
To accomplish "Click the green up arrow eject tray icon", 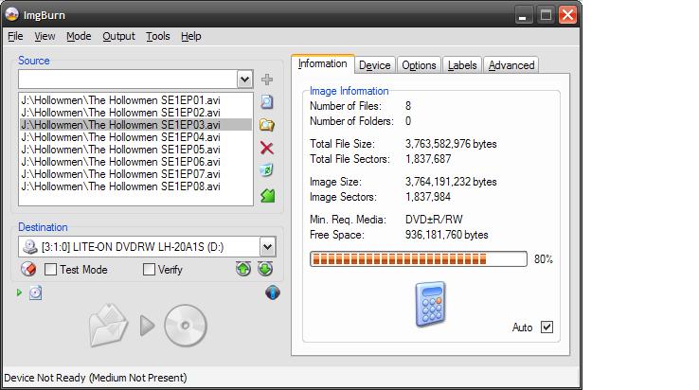I will [x=243, y=269].
